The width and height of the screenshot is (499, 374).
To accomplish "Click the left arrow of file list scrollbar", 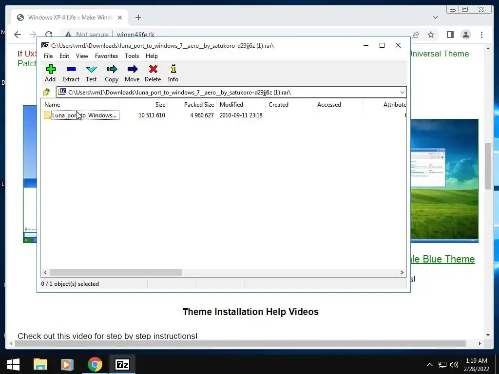I will (x=45, y=273).
